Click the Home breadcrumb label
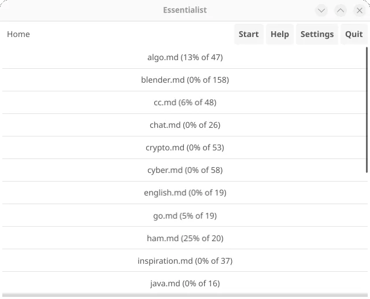 click(18, 34)
